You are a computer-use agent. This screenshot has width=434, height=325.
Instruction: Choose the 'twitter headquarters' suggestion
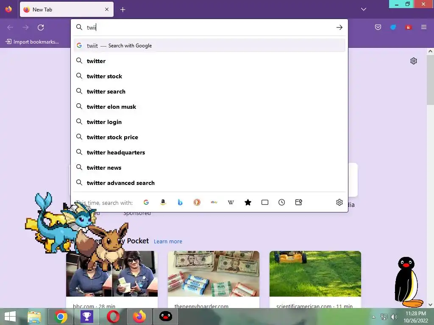[x=209, y=152]
